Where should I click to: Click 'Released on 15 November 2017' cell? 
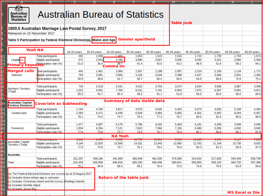point(31,33)
